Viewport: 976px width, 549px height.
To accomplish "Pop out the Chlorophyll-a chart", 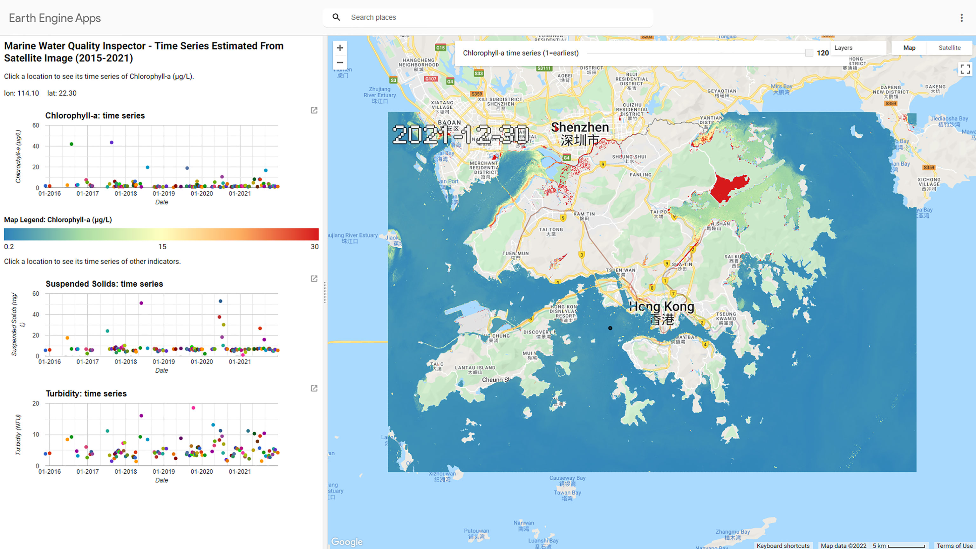I will (314, 110).
